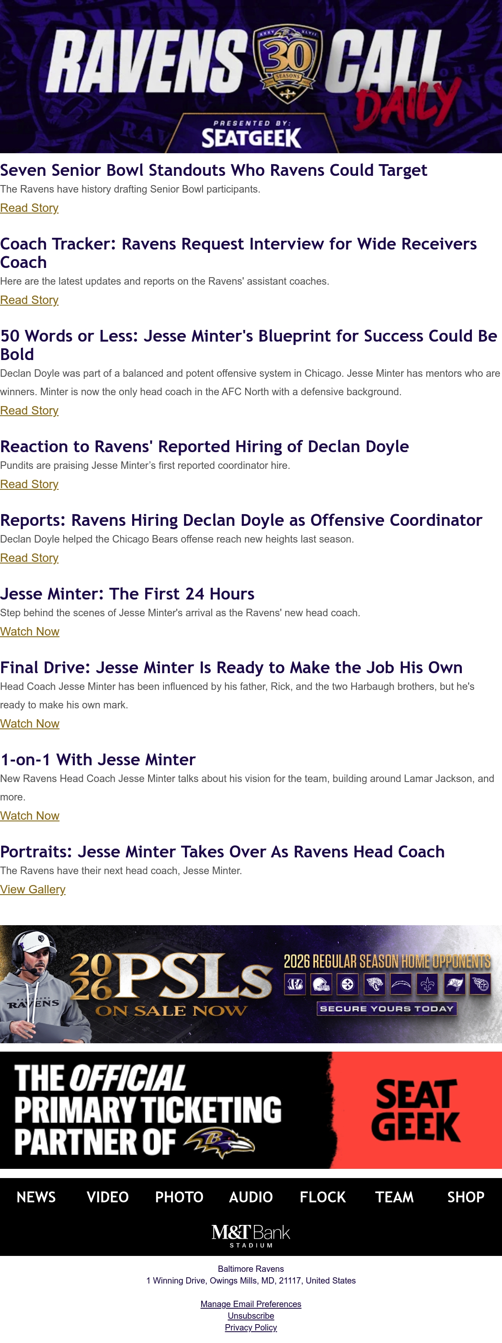502x1343 pixels.
Task: Click the M&T Bank Stadium logo
Action: (x=251, y=1235)
